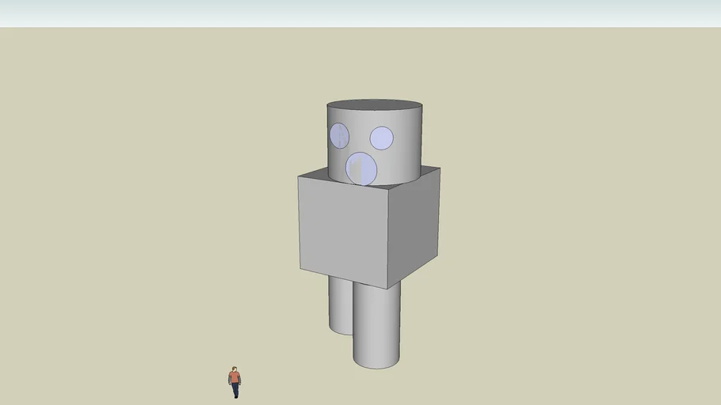This screenshot has height=405, width=721.
Task: Select the robot's right eye circle
Action: pos(382,138)
